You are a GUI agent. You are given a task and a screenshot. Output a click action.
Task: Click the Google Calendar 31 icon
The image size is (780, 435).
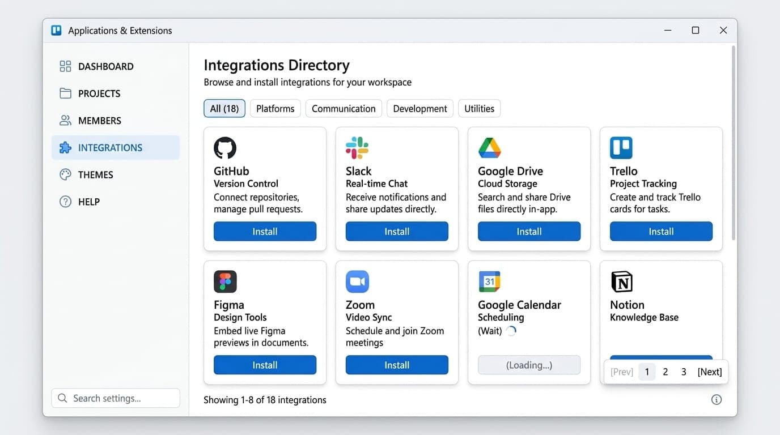(489, 282)
